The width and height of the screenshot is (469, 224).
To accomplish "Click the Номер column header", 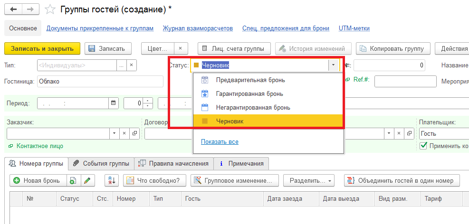I will [x=131, y=199].
